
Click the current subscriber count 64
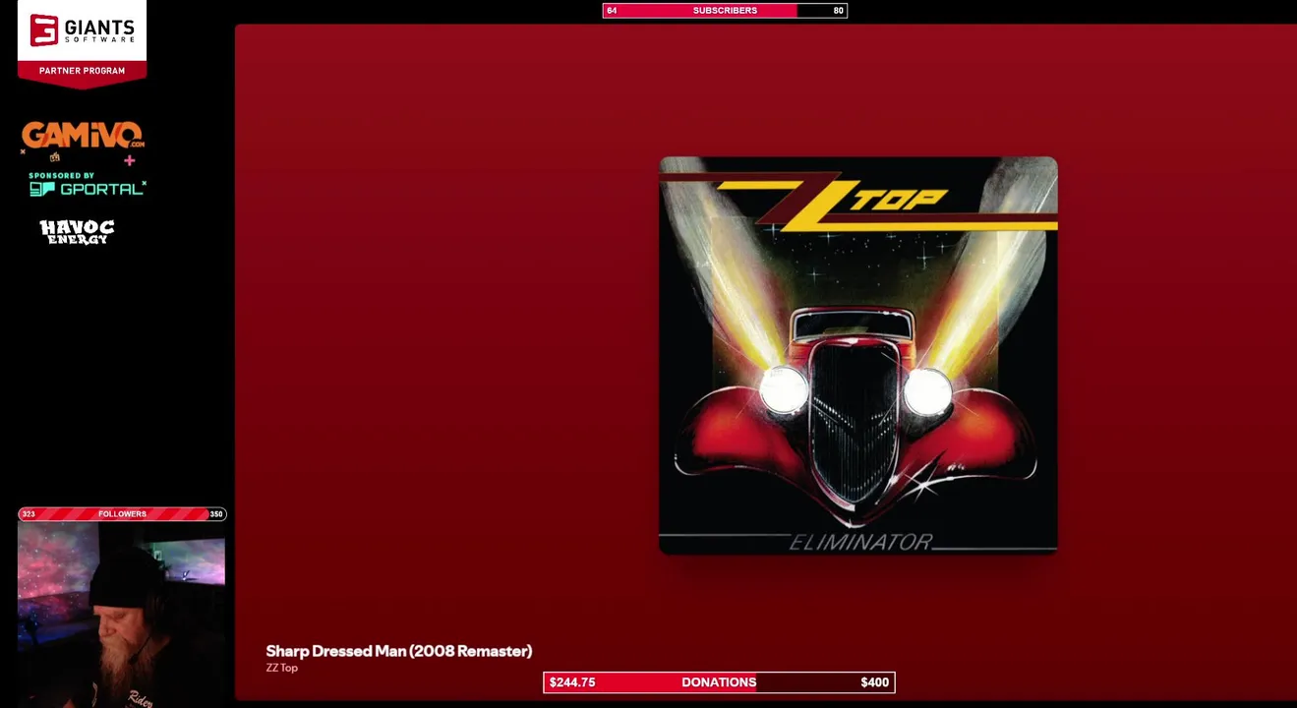[612, 11]
